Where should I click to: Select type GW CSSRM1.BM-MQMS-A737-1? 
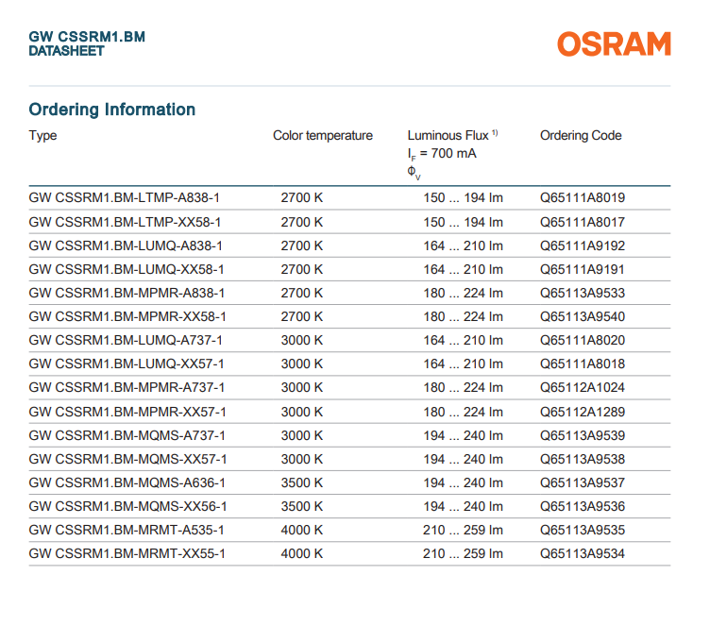127,435
